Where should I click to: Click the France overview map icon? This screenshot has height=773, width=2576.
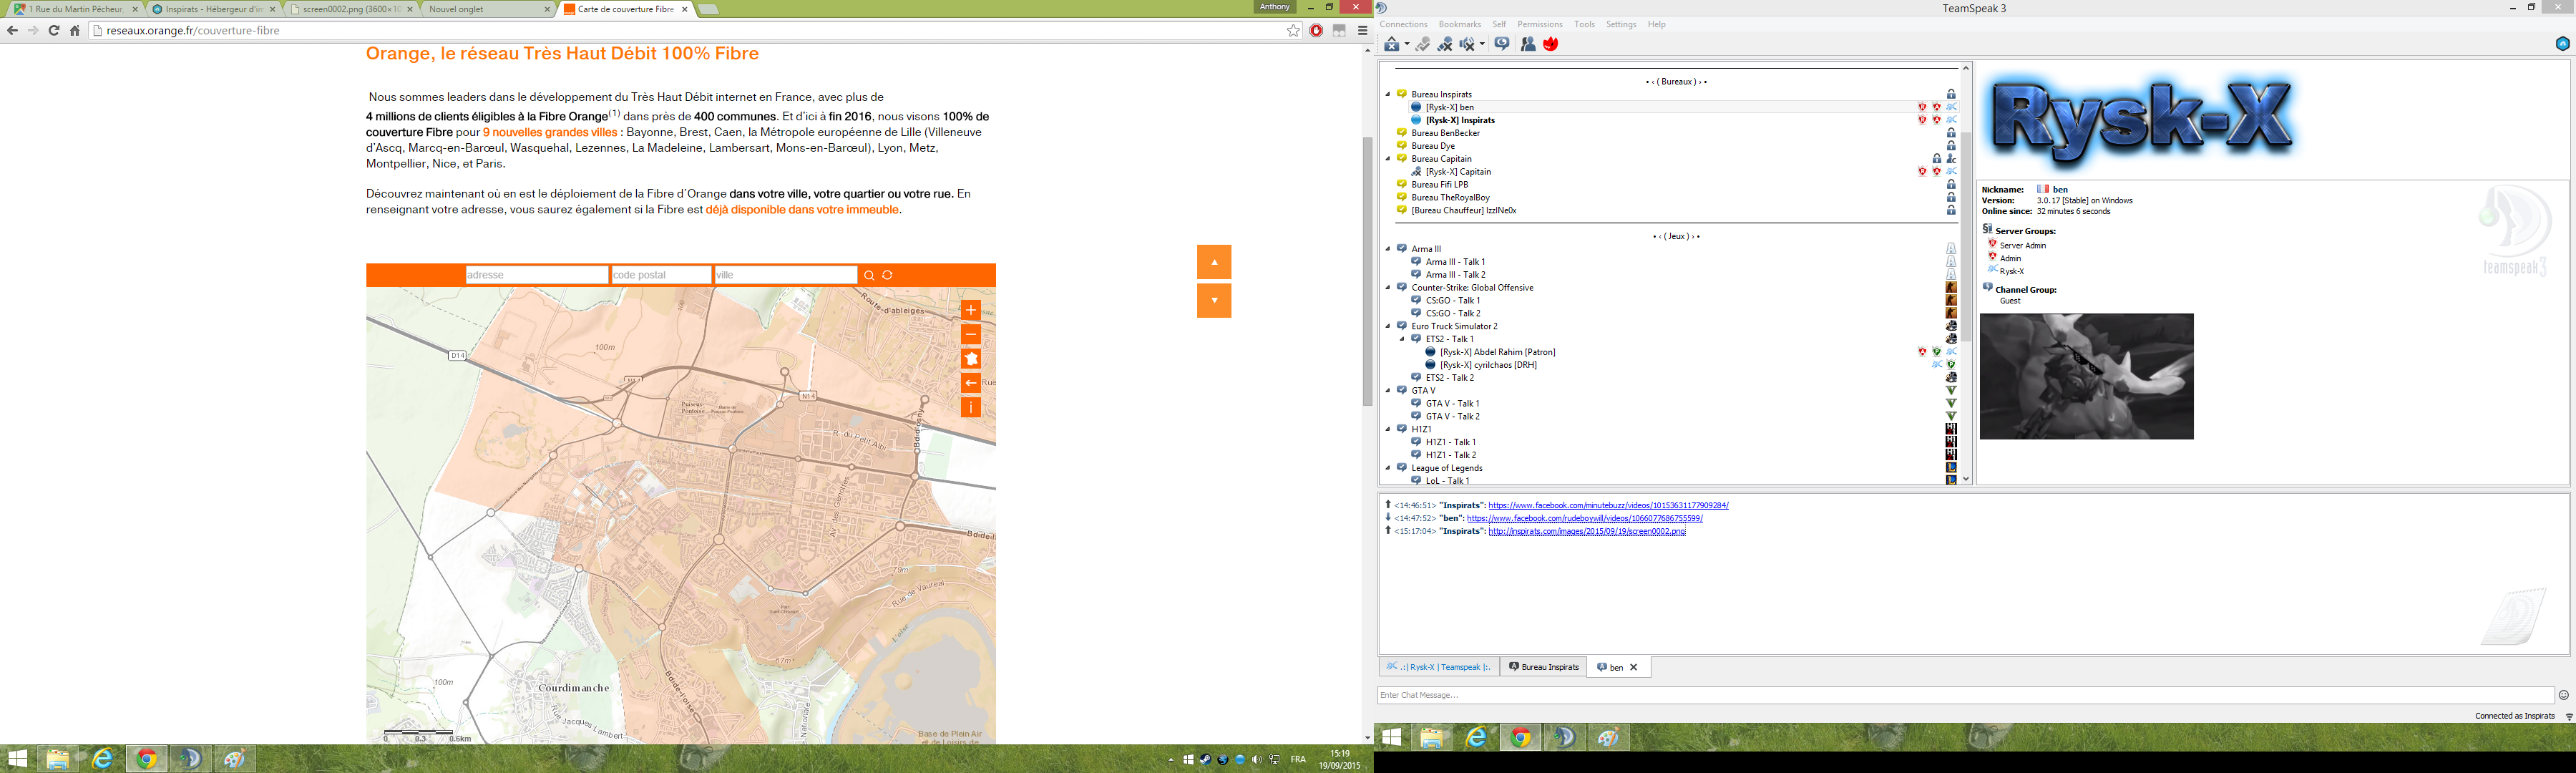(971, 359)
